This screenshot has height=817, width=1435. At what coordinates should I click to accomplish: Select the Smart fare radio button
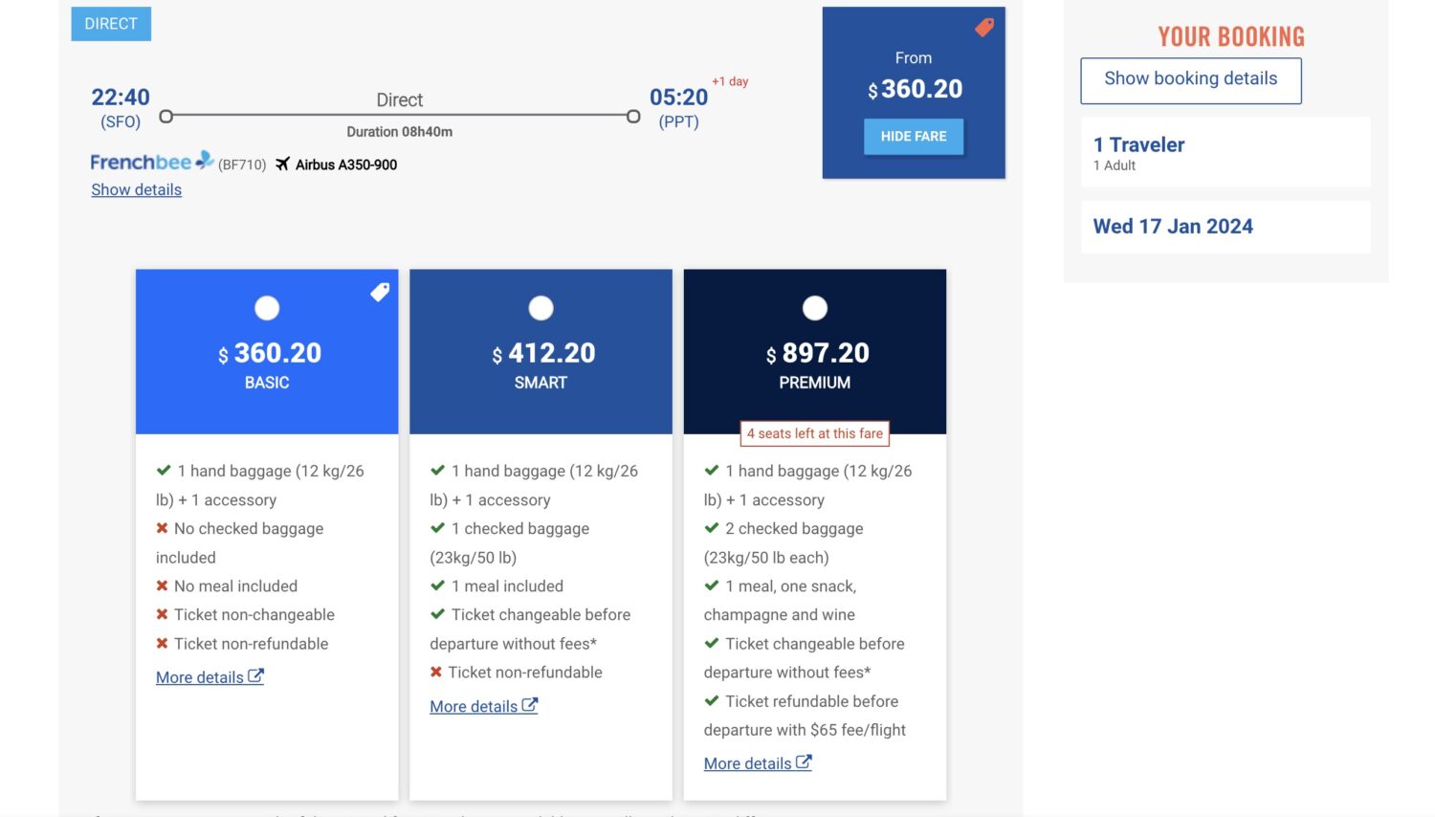(541, 308)
